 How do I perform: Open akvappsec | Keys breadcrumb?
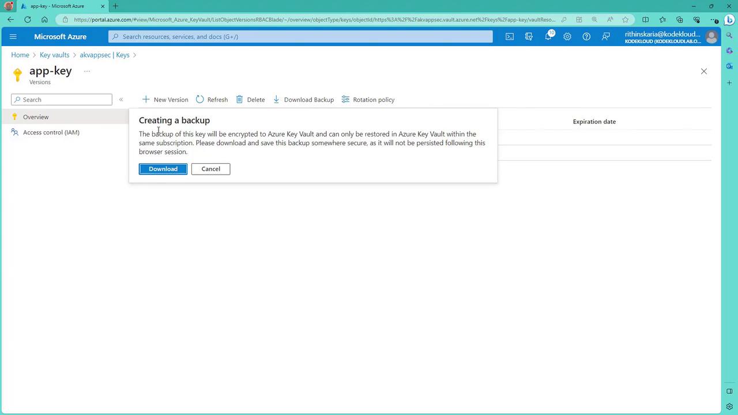(104, 55)
